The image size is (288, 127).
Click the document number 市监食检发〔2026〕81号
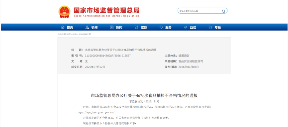pos(144,101)
